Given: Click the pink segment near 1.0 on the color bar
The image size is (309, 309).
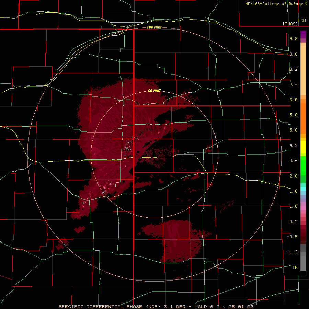Looking at the screenshot, I should [303, 208].
